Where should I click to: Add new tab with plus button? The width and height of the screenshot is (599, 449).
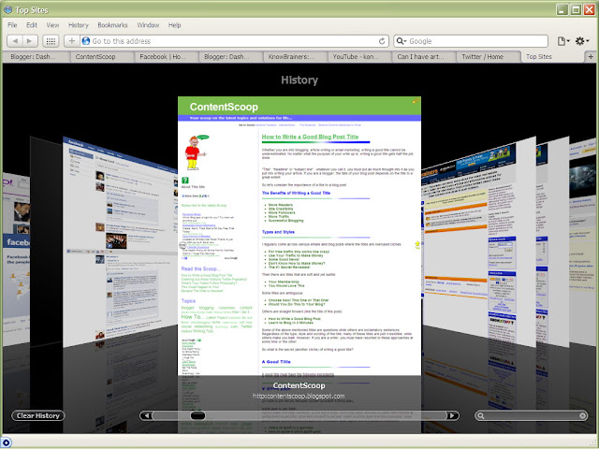(591, 56)
